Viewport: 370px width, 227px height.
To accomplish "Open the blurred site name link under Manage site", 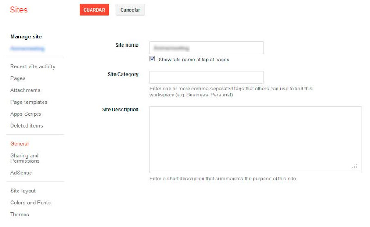I will [x=27, y=48].
